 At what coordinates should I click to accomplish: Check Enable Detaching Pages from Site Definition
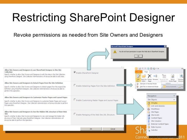coord(75,85)
